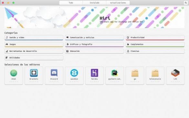Select the Todo tab

(x=71, y=3)
